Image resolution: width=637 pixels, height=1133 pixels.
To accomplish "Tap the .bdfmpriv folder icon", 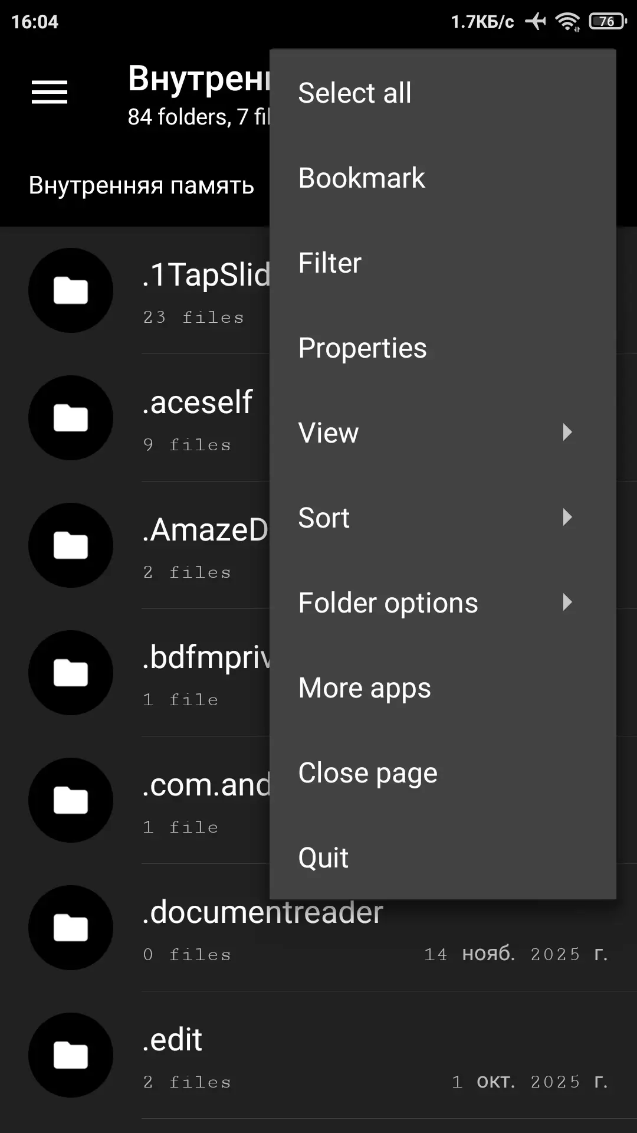I will tap(71, 673).
